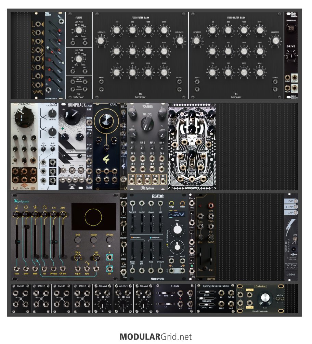
Task: Click the Polygogo oscilloscope display
Action: [x=94, y=217]
